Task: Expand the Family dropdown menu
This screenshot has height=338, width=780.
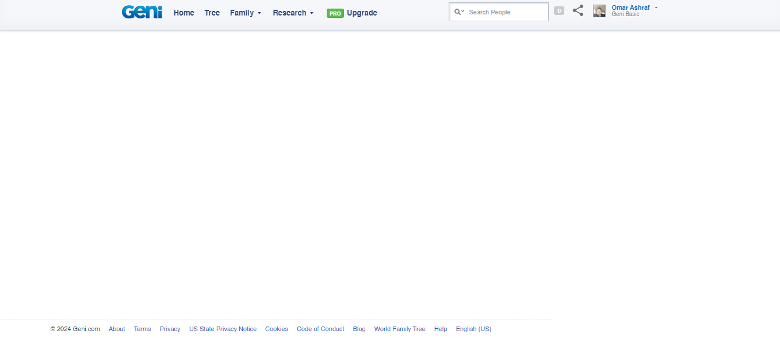Action: point(246,13)
